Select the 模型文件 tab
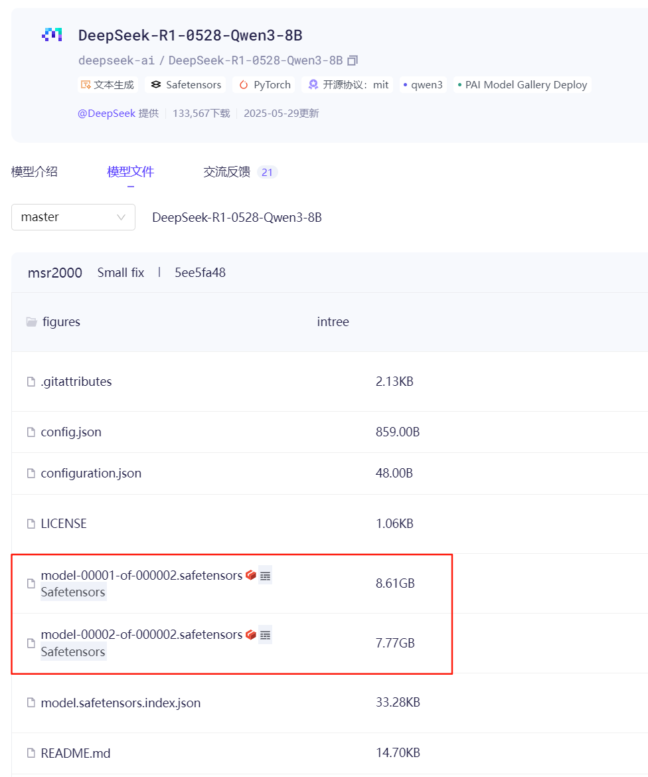 pyautogui.click(x=130, y=172)
